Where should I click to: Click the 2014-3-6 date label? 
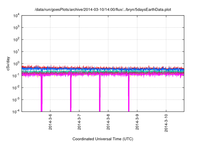50,122
